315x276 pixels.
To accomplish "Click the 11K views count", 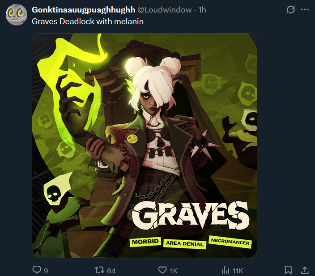I will pos(238,271).
